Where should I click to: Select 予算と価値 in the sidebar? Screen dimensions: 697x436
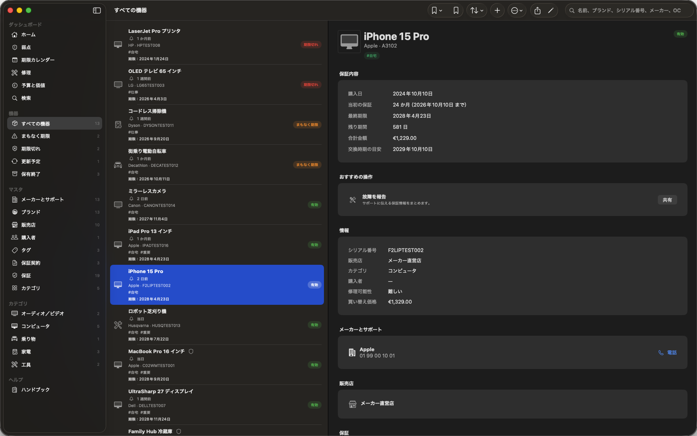55,86
